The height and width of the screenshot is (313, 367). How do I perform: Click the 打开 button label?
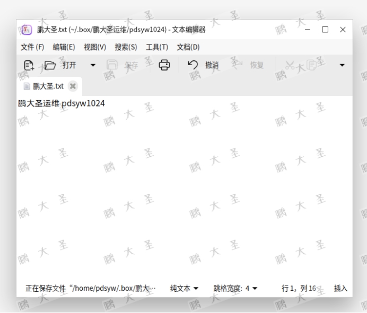tap(69, 65)
